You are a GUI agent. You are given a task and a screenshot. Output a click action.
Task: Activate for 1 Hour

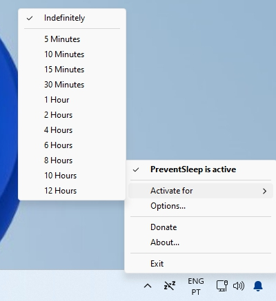72,100
